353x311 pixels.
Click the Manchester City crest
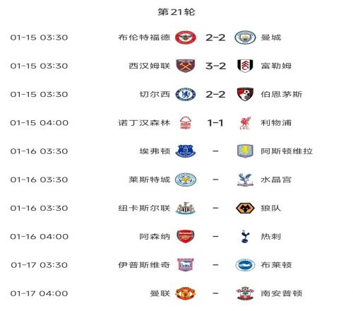(x=245, y=37)
